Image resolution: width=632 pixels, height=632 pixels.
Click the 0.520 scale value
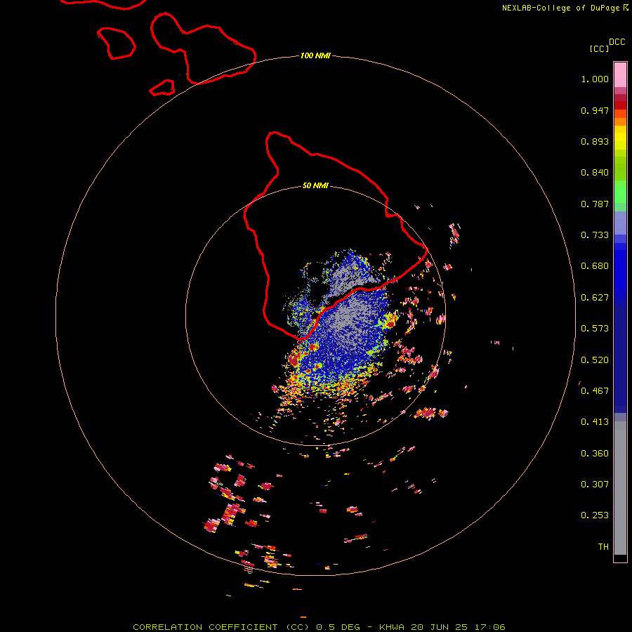click(595, 360)
